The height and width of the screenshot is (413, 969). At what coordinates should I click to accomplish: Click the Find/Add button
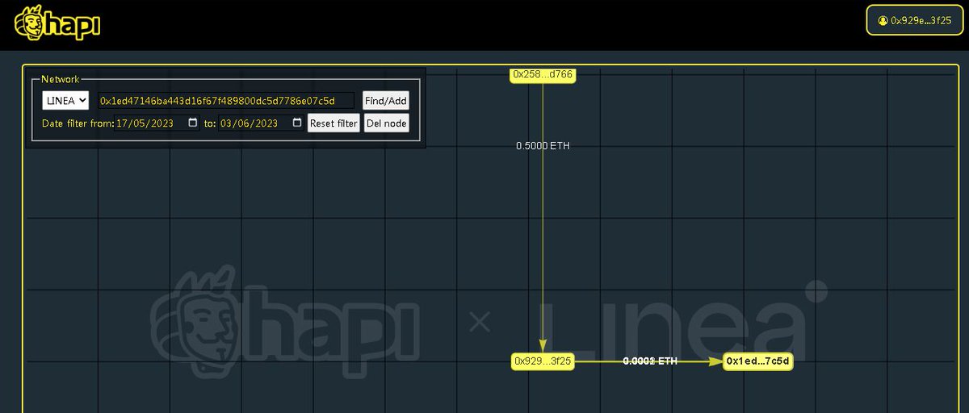point(386,100)
